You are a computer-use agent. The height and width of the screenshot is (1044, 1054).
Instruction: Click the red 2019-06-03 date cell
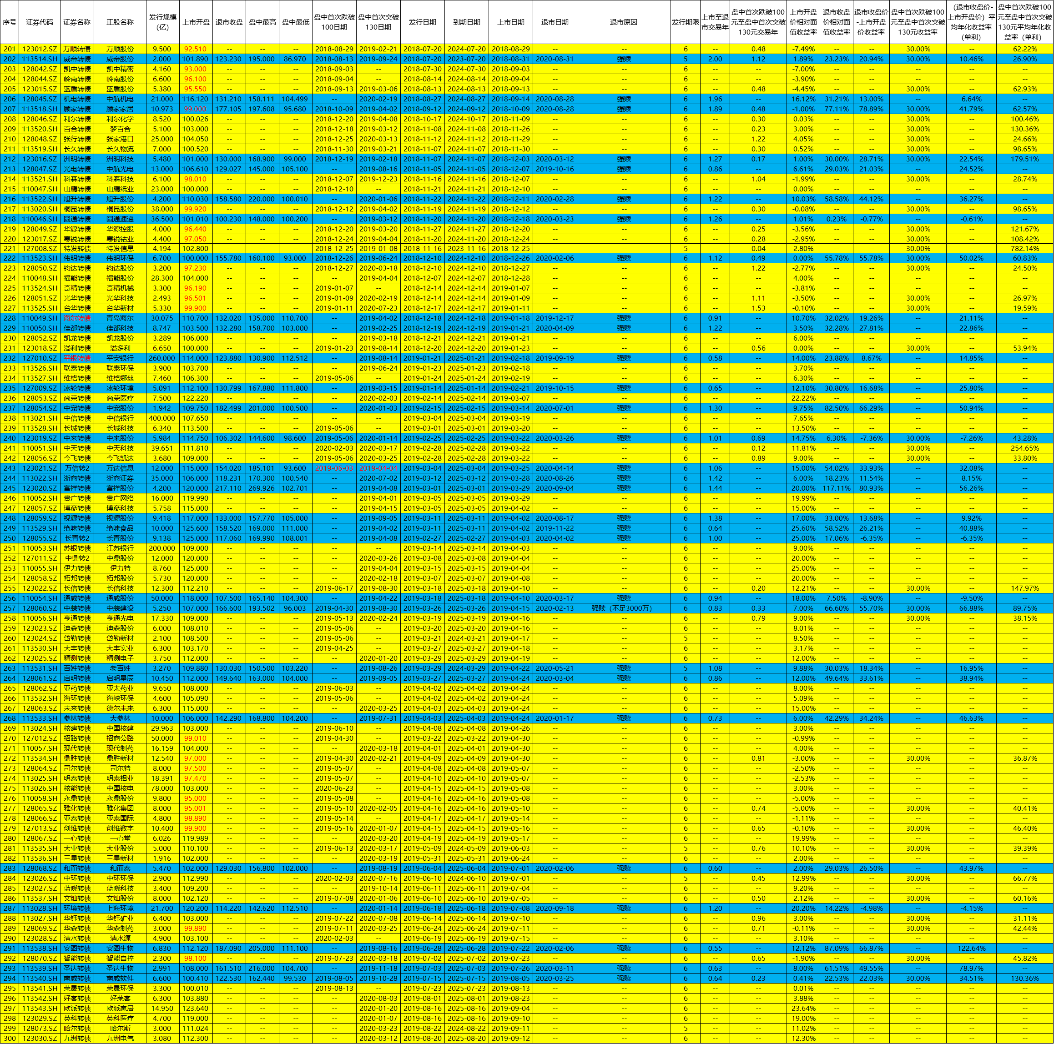tap(334, 468)
